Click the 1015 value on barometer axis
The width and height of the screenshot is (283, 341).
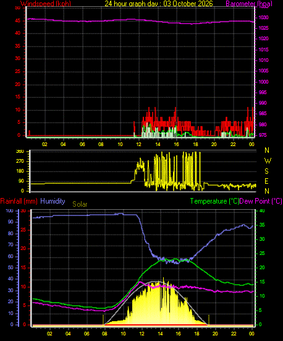click(x=263, y=50)
